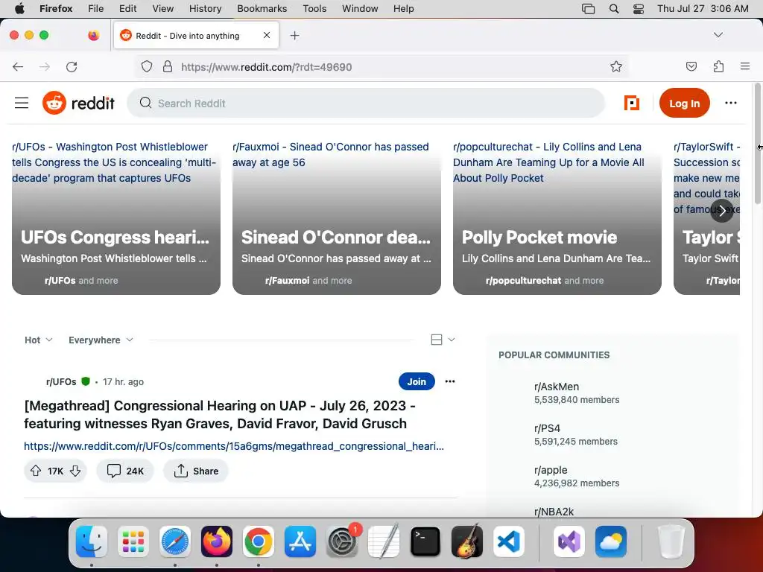Viewport: 763px width, 572px height.
Task: Open the megathread reddit.com URL link
Action: [x=233, y=446]
